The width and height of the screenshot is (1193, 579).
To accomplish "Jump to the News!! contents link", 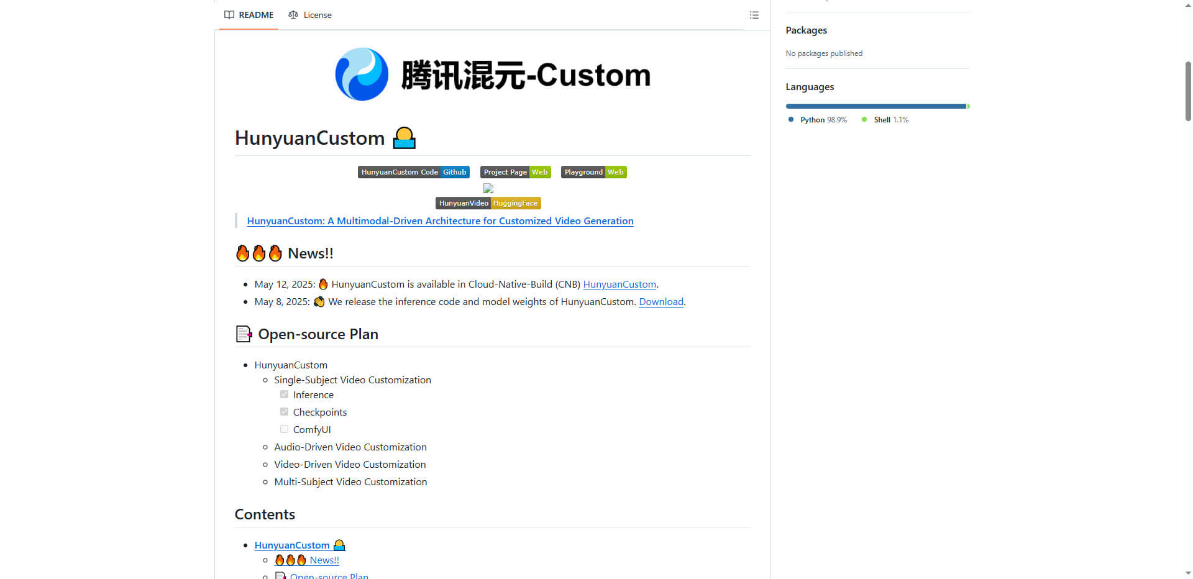I will click(x=307, y=560).
